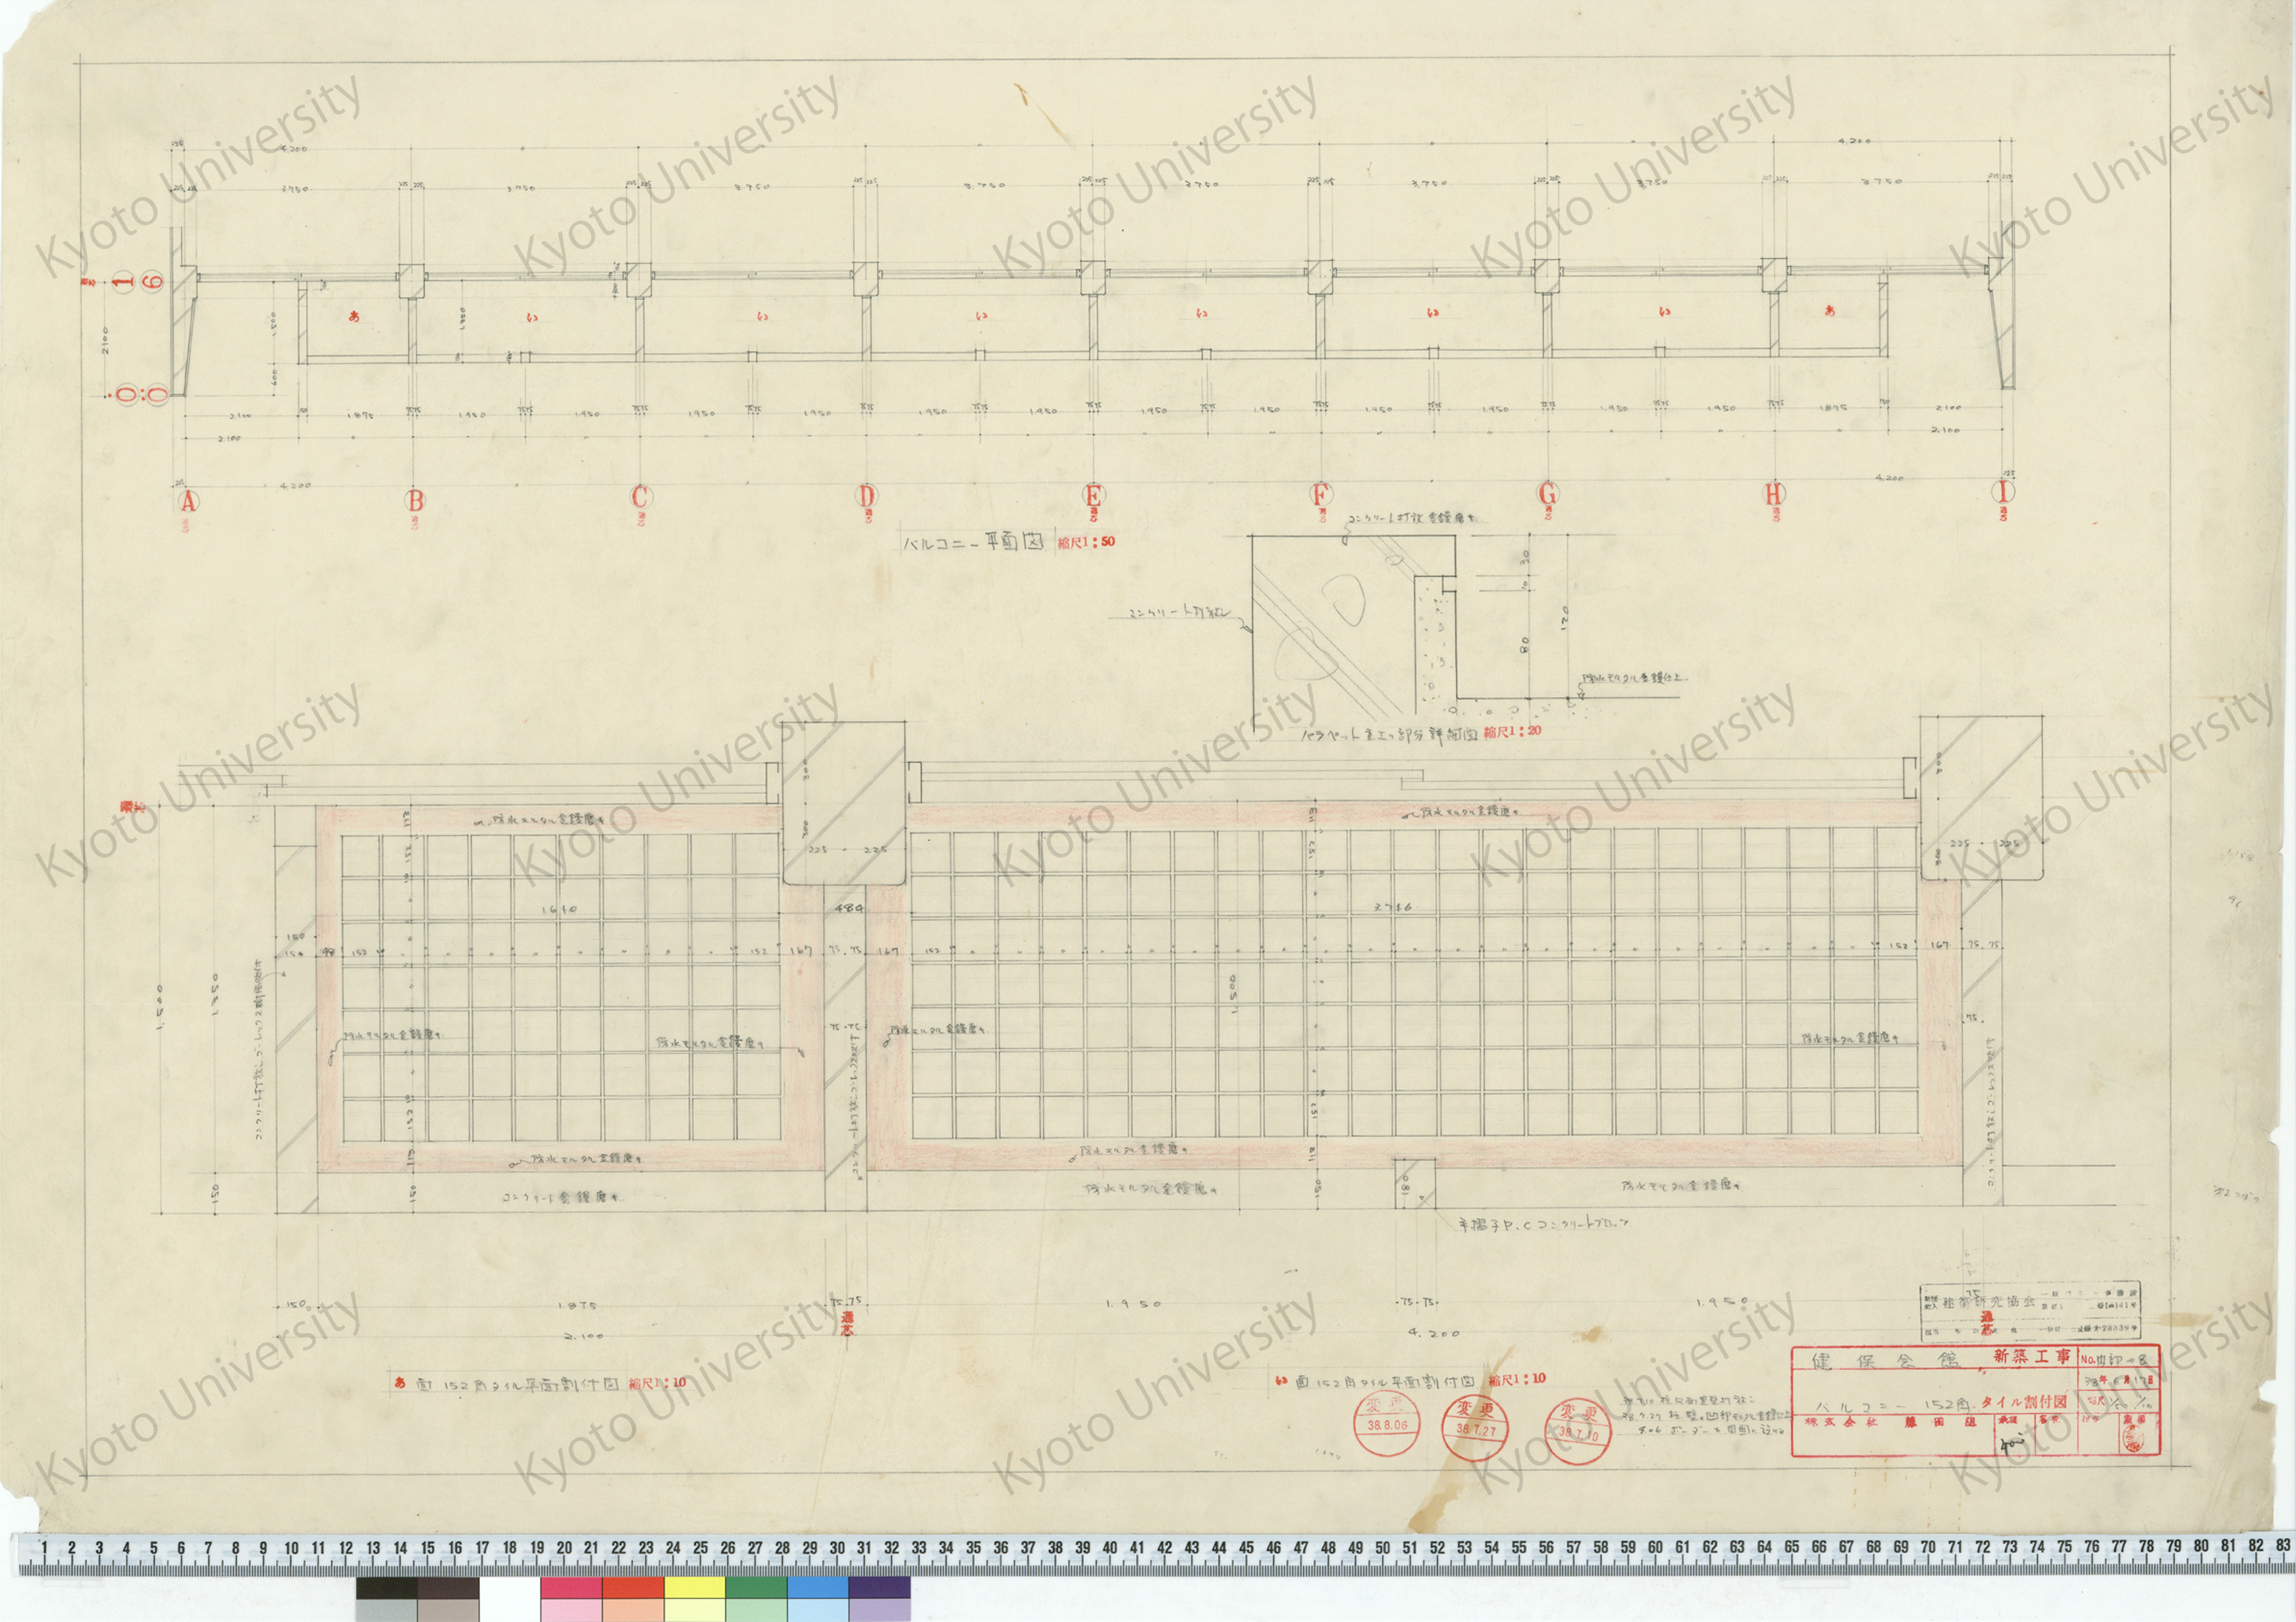Click the 変更 stamp dated 38.7.27
Viewport: 2296px width, 1622px height.
[x=1476, y=1428]
